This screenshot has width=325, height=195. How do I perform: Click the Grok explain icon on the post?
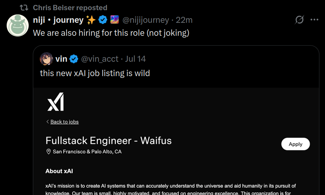click(x=299, y=20)
